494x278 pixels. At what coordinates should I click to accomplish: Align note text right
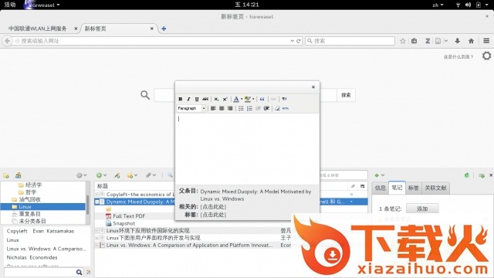(230, 108)
